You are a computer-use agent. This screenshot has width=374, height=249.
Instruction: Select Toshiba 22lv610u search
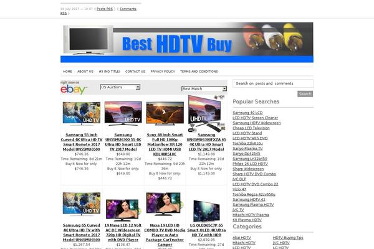247,143
